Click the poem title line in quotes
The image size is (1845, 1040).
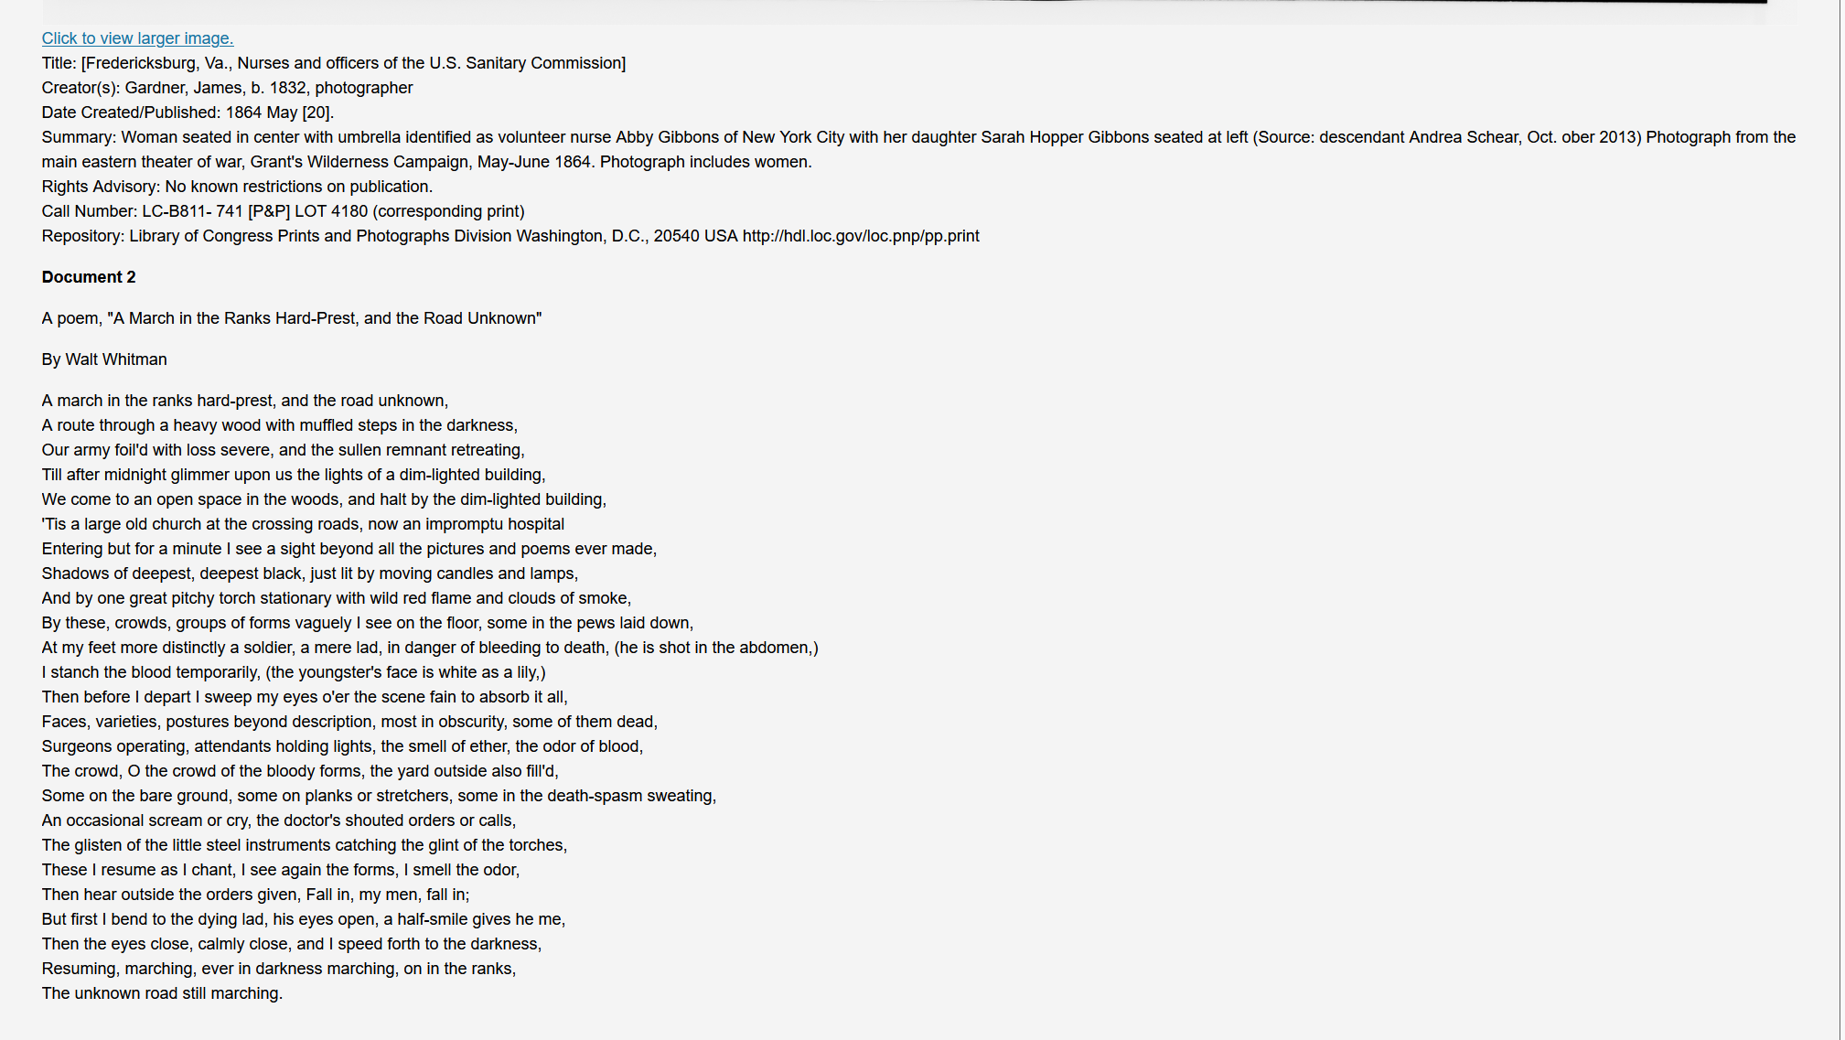[x=292, y=318]
